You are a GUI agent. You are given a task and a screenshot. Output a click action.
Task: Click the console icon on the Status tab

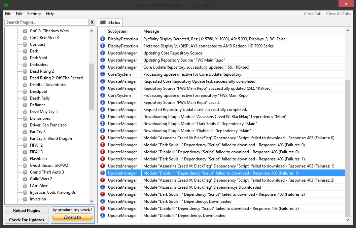click(x=103, y=22)
